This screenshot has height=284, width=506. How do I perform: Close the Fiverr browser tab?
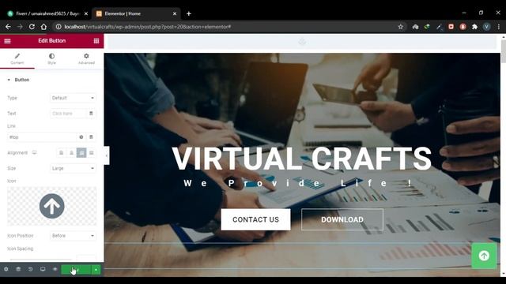click(86, 13)
